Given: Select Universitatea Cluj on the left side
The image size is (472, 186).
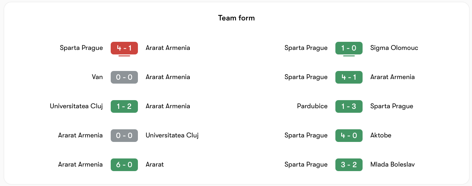Looking at the screenshot, I should point(76,106).
